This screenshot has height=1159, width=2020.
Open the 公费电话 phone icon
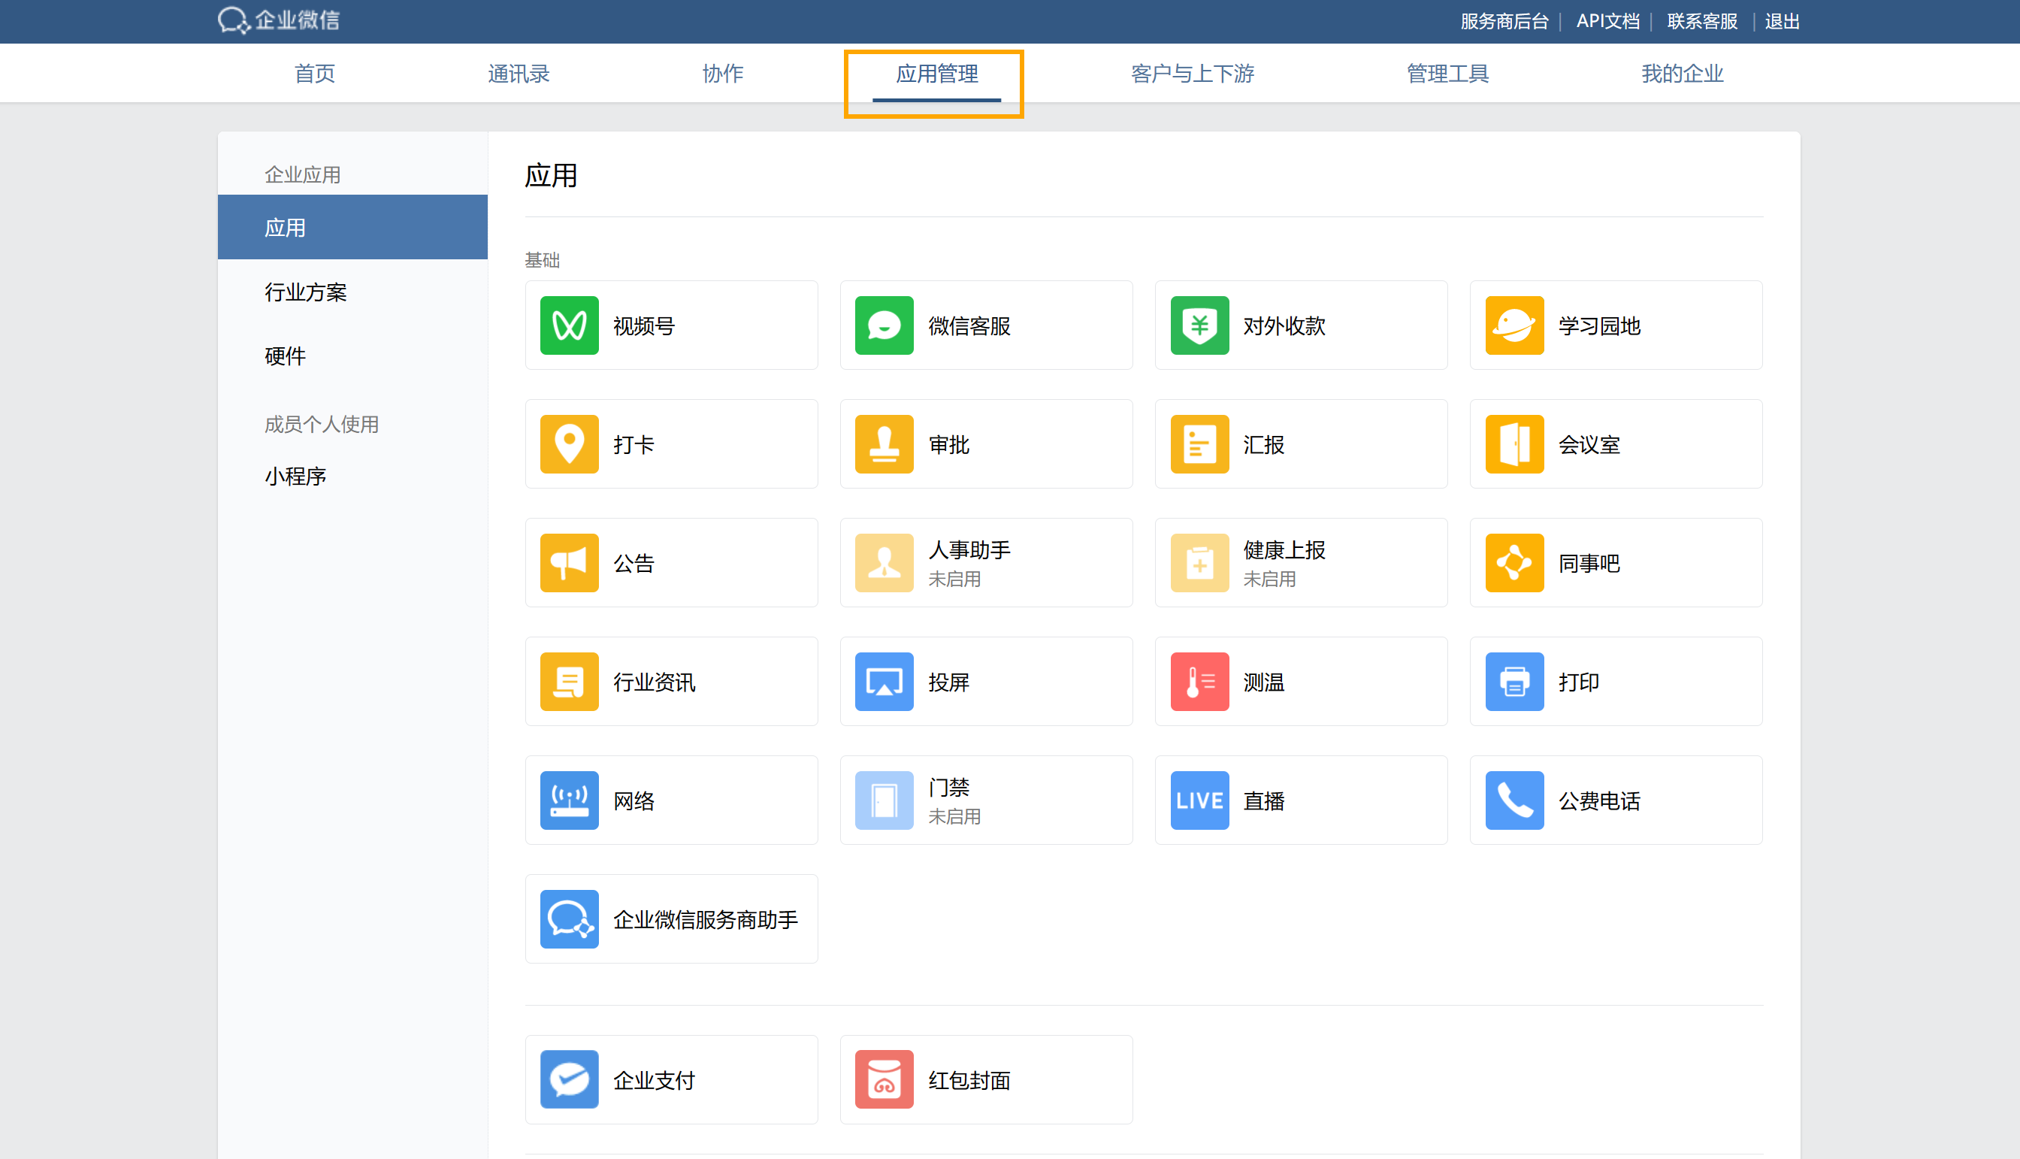pos(1514,800)
